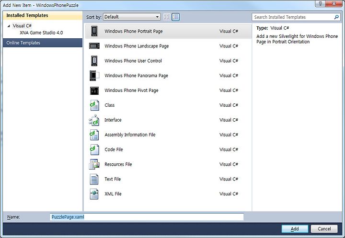Select Visual C# in the templates tree
The width and height of the screenshot is (345, 238).
[x=22, y=26]
